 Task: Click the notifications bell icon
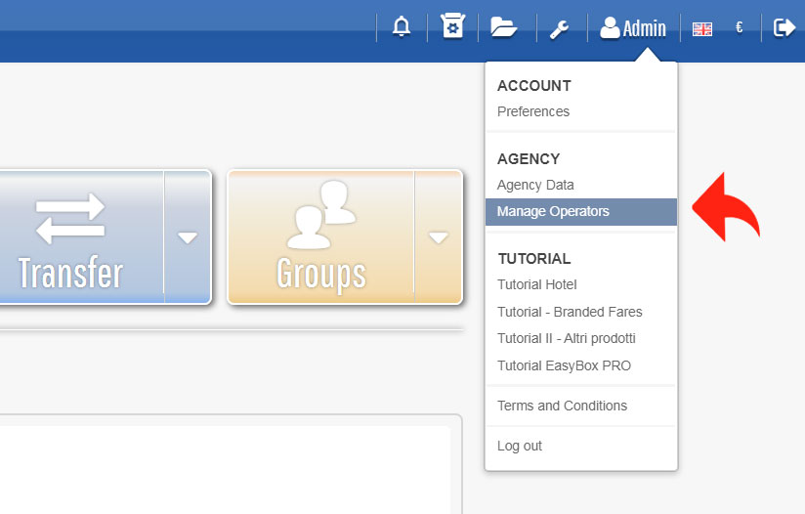coord(402,27)
